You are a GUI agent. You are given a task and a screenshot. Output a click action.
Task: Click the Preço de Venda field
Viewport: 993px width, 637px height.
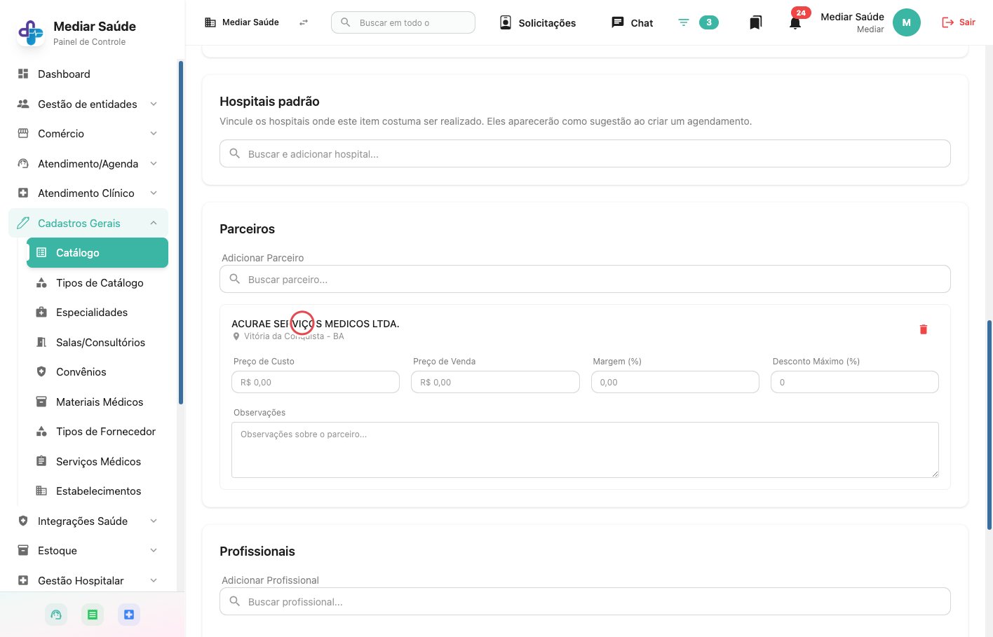[x=495, y=382]
